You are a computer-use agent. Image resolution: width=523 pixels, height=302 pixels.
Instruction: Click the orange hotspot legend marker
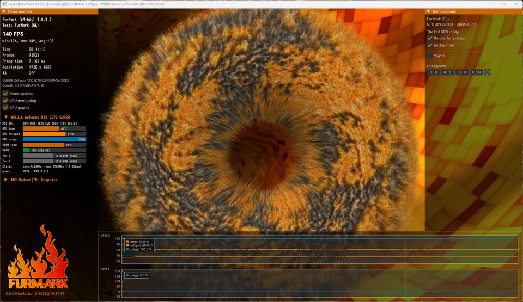click(127, 245)
